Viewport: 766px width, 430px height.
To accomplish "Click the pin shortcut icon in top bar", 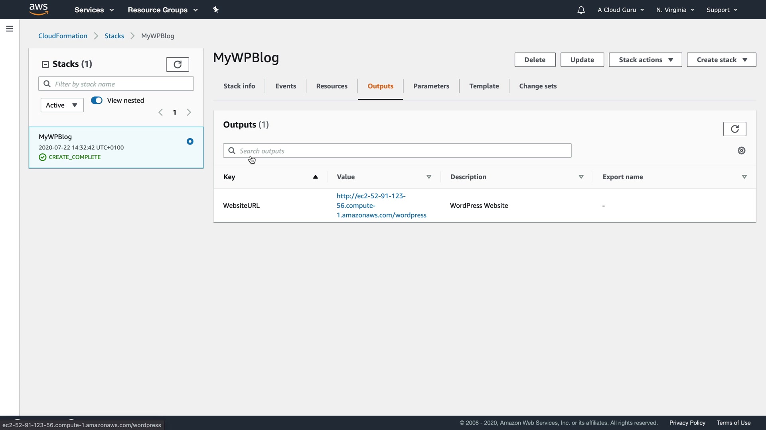I will coord(216,10).
